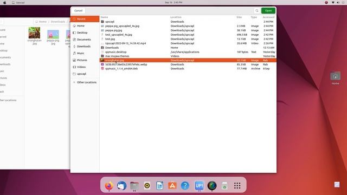Image resolution: width=347 pixels, height=195 pixels.
Task: Open Thunderbird mail from the dock
Action: [x=121, y=186]
